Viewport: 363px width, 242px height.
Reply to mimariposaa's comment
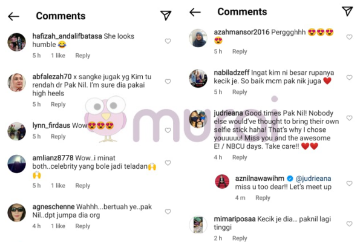[x=240, y=238]
